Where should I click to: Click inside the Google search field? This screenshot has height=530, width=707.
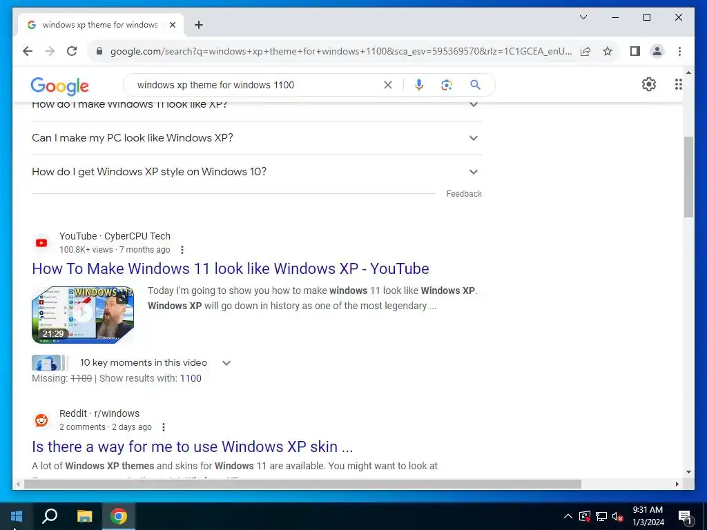257,85
